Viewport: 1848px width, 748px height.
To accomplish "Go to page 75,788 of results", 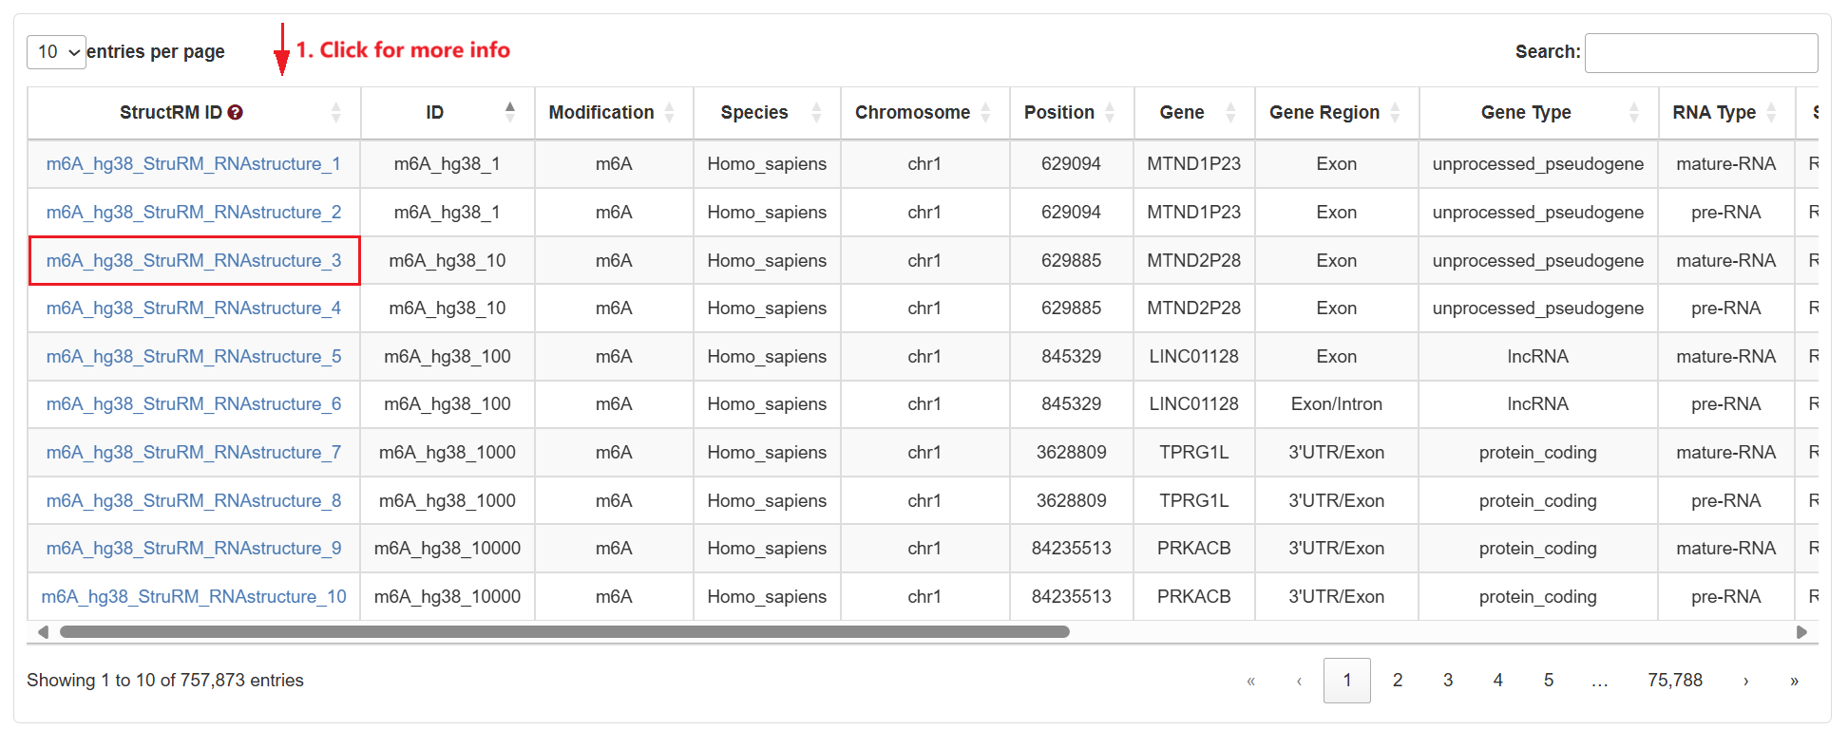I will click(1674, 681).
